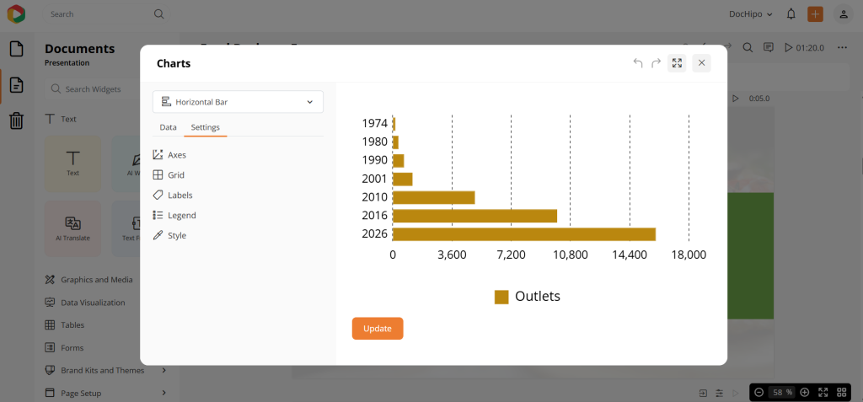Click the Text widget card
Viewport: 863px width, 402px height.
click(73, 164)
